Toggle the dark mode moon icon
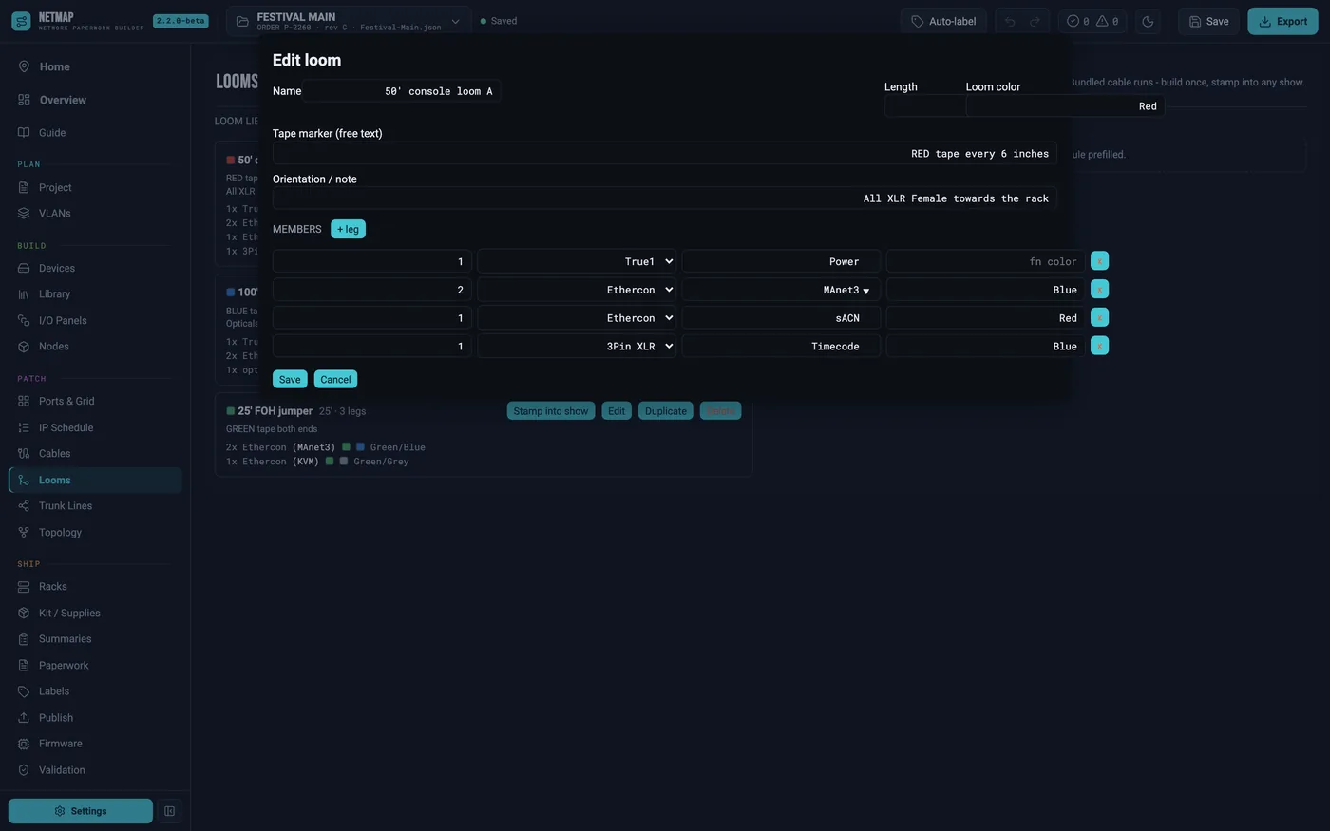 point(1148,21)
